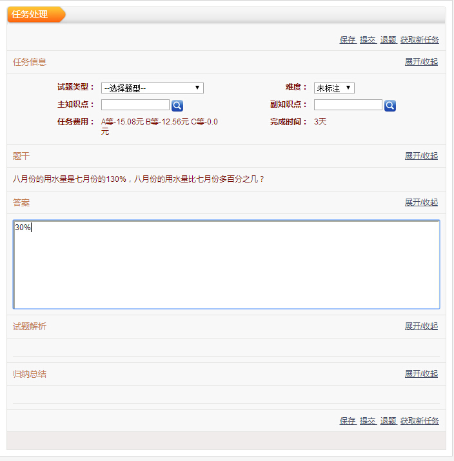
Task: Click bottom 退题 link
Action: tap(388, 421)
